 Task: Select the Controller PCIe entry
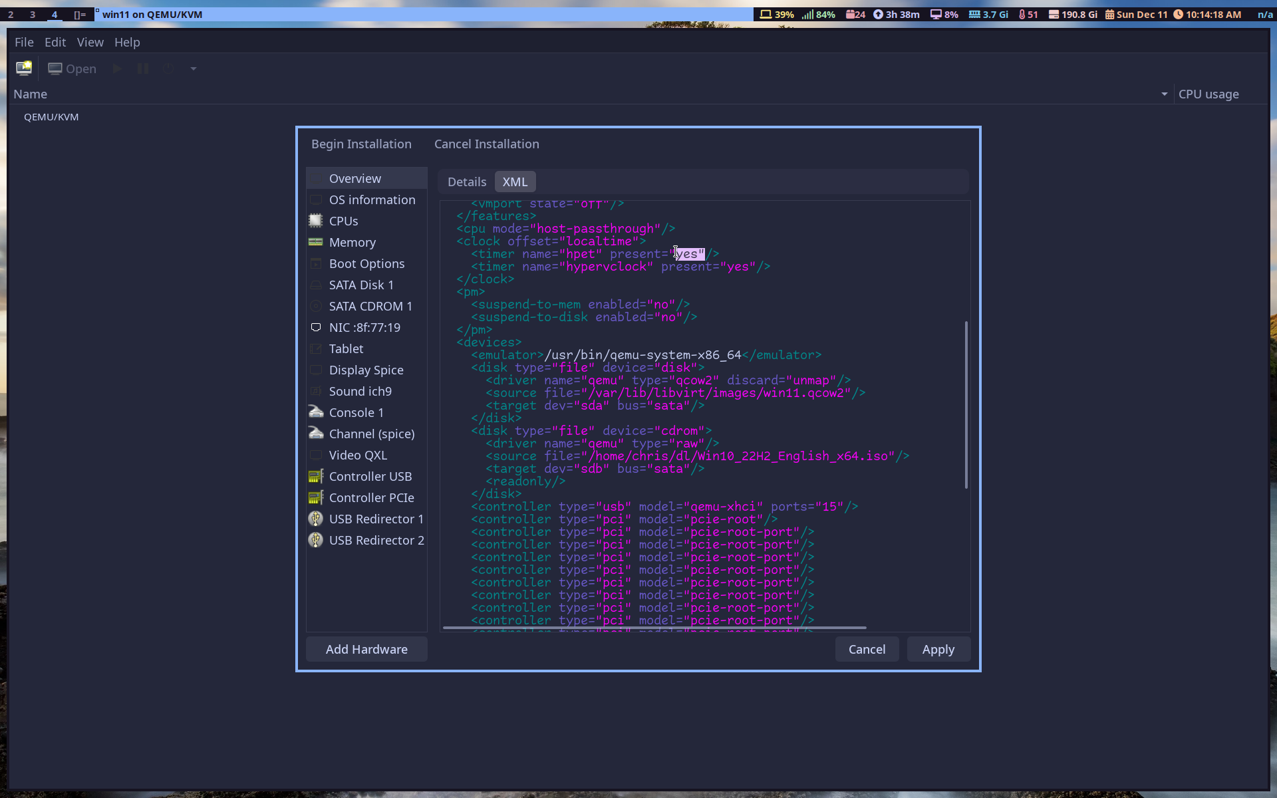(366, 497)
